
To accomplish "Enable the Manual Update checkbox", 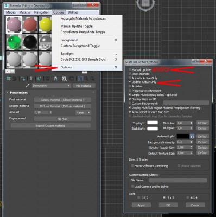I will click(x=130, y=69).
